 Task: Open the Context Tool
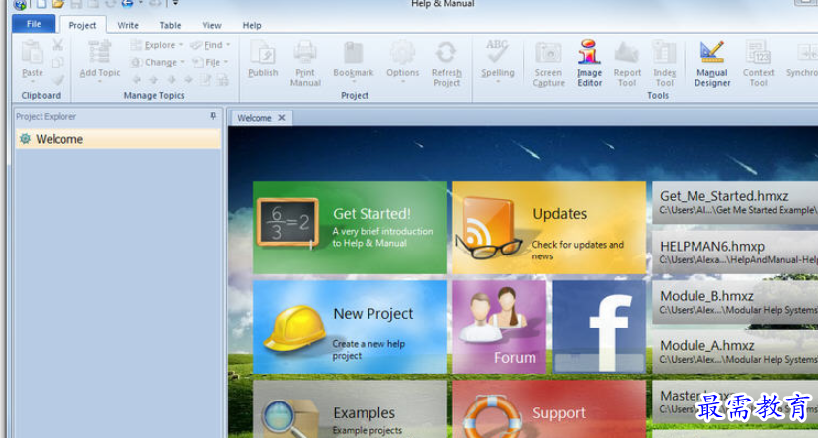click(x=758, y=63)
